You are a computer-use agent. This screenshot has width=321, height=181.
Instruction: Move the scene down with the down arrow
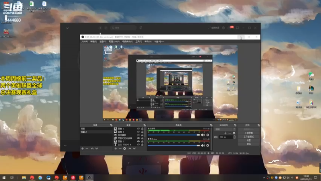click(97, 148)
